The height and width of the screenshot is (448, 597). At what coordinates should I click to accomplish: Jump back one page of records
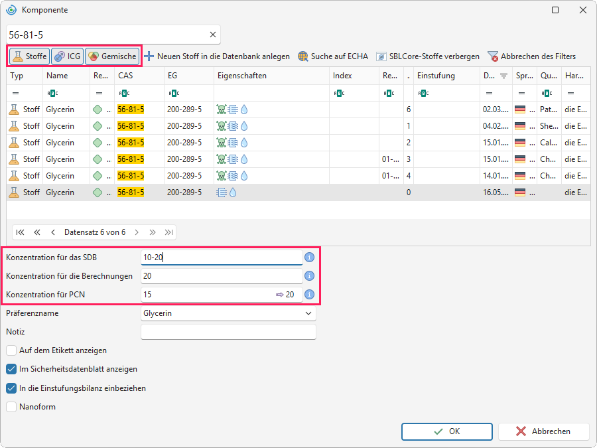[x=37, y=232]
